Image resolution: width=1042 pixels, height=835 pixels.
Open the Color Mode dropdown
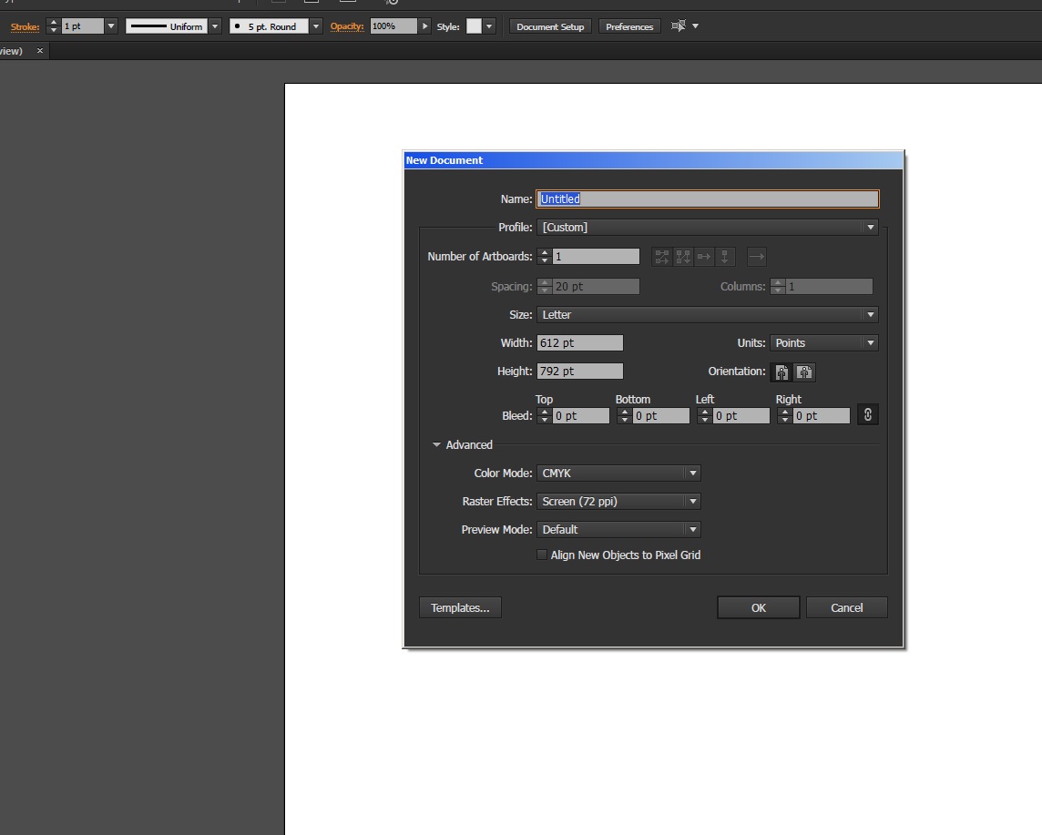pos(618,474)
